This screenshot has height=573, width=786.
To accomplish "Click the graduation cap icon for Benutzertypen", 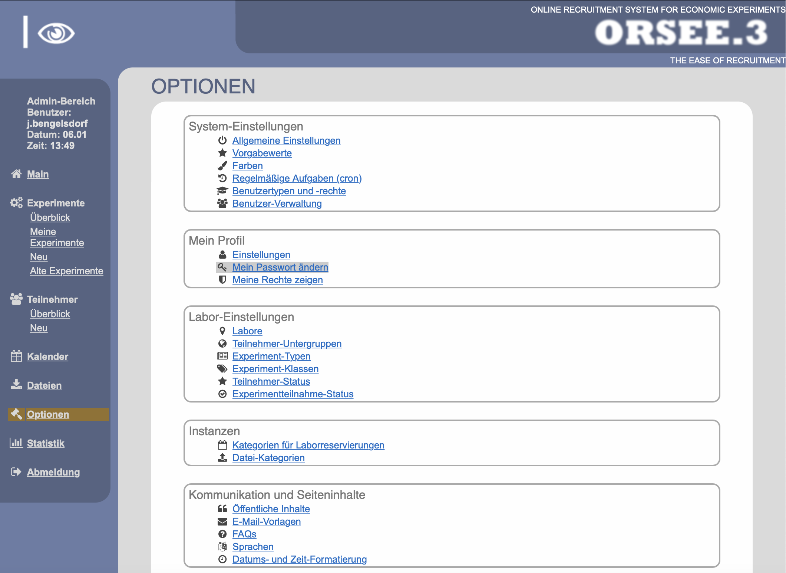I will click(222, 191).
